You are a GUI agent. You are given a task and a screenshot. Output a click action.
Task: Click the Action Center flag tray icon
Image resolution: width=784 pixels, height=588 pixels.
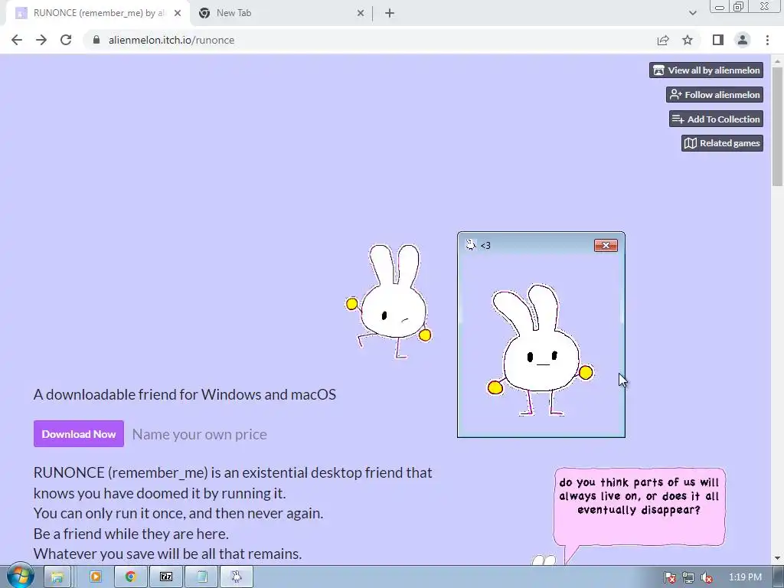670,577
